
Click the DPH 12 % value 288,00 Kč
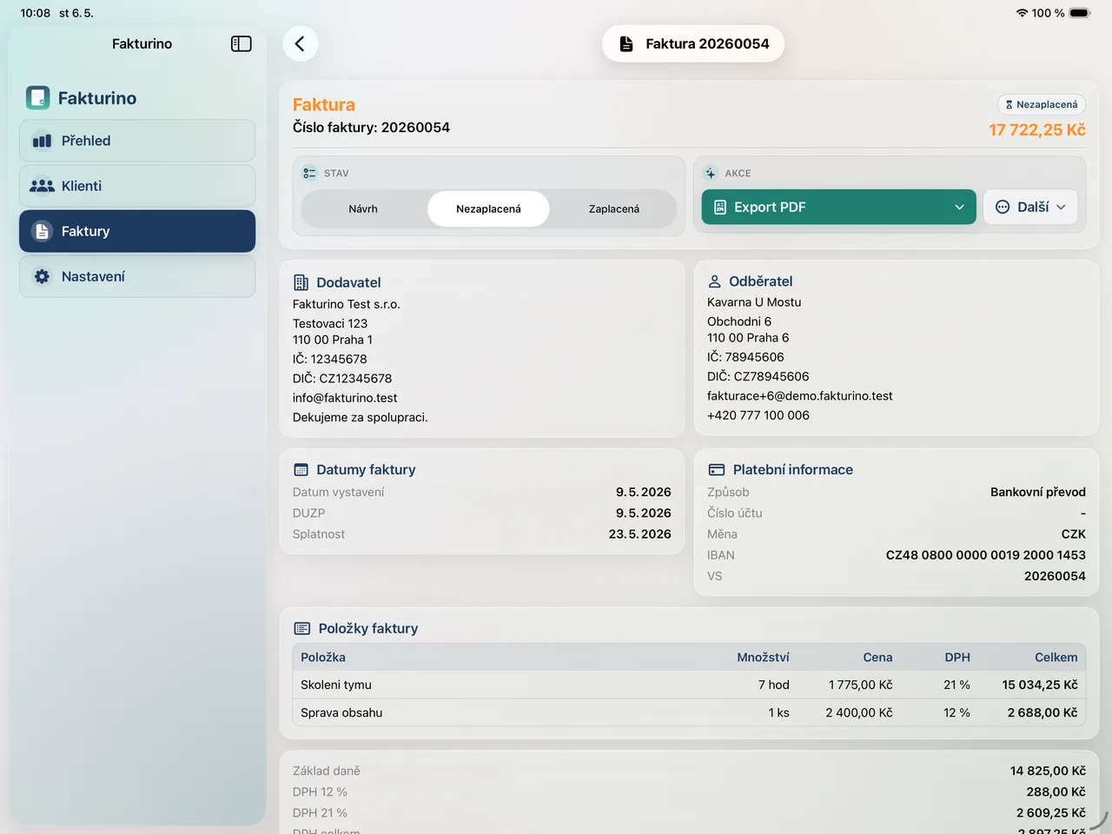click(1056, 792)
